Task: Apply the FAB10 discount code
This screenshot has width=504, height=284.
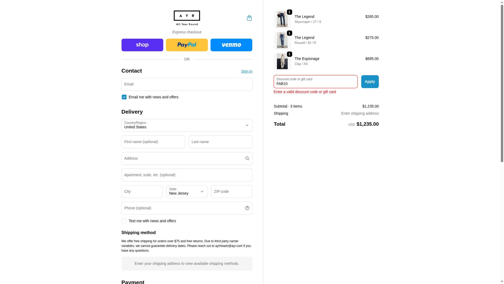Action: 370,82
